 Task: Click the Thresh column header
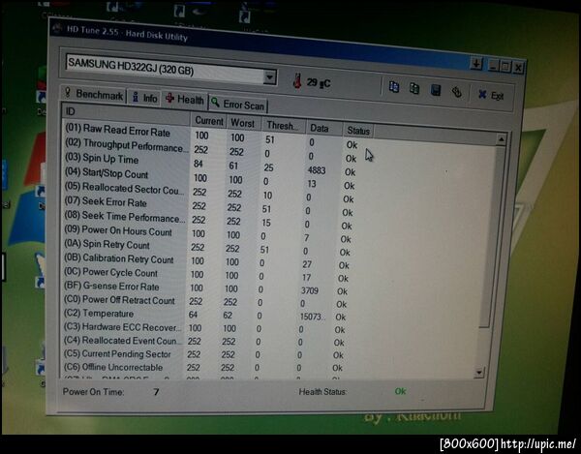point(284,126)
